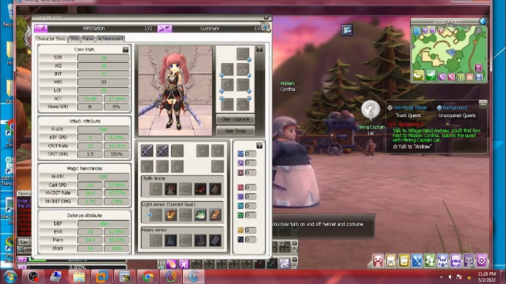Open the purple cat pet menu icon
The height and width of the screenshot is (284, 506).
(468, 261)
